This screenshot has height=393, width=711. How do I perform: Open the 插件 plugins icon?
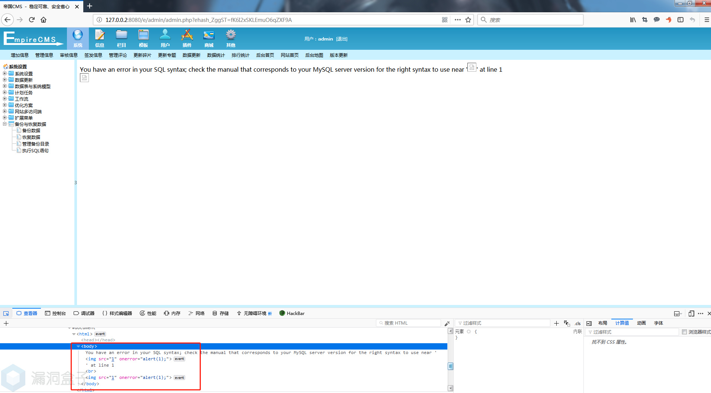(187, 38)
